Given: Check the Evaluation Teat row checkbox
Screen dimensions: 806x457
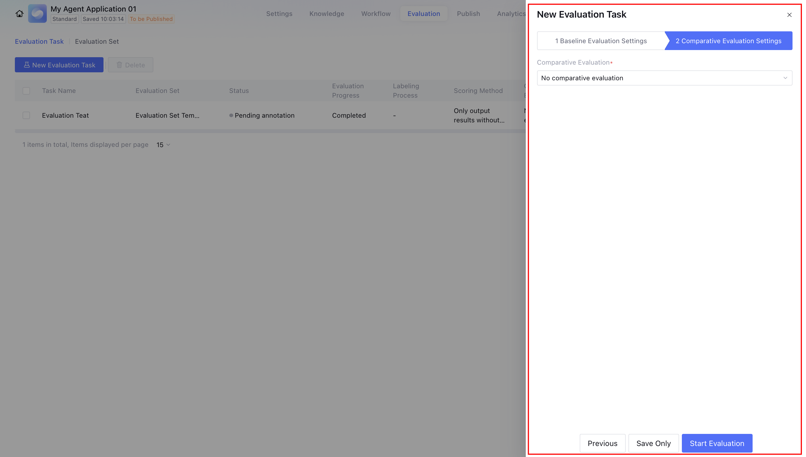Looking at the screenshot, I should click(26, 115).
